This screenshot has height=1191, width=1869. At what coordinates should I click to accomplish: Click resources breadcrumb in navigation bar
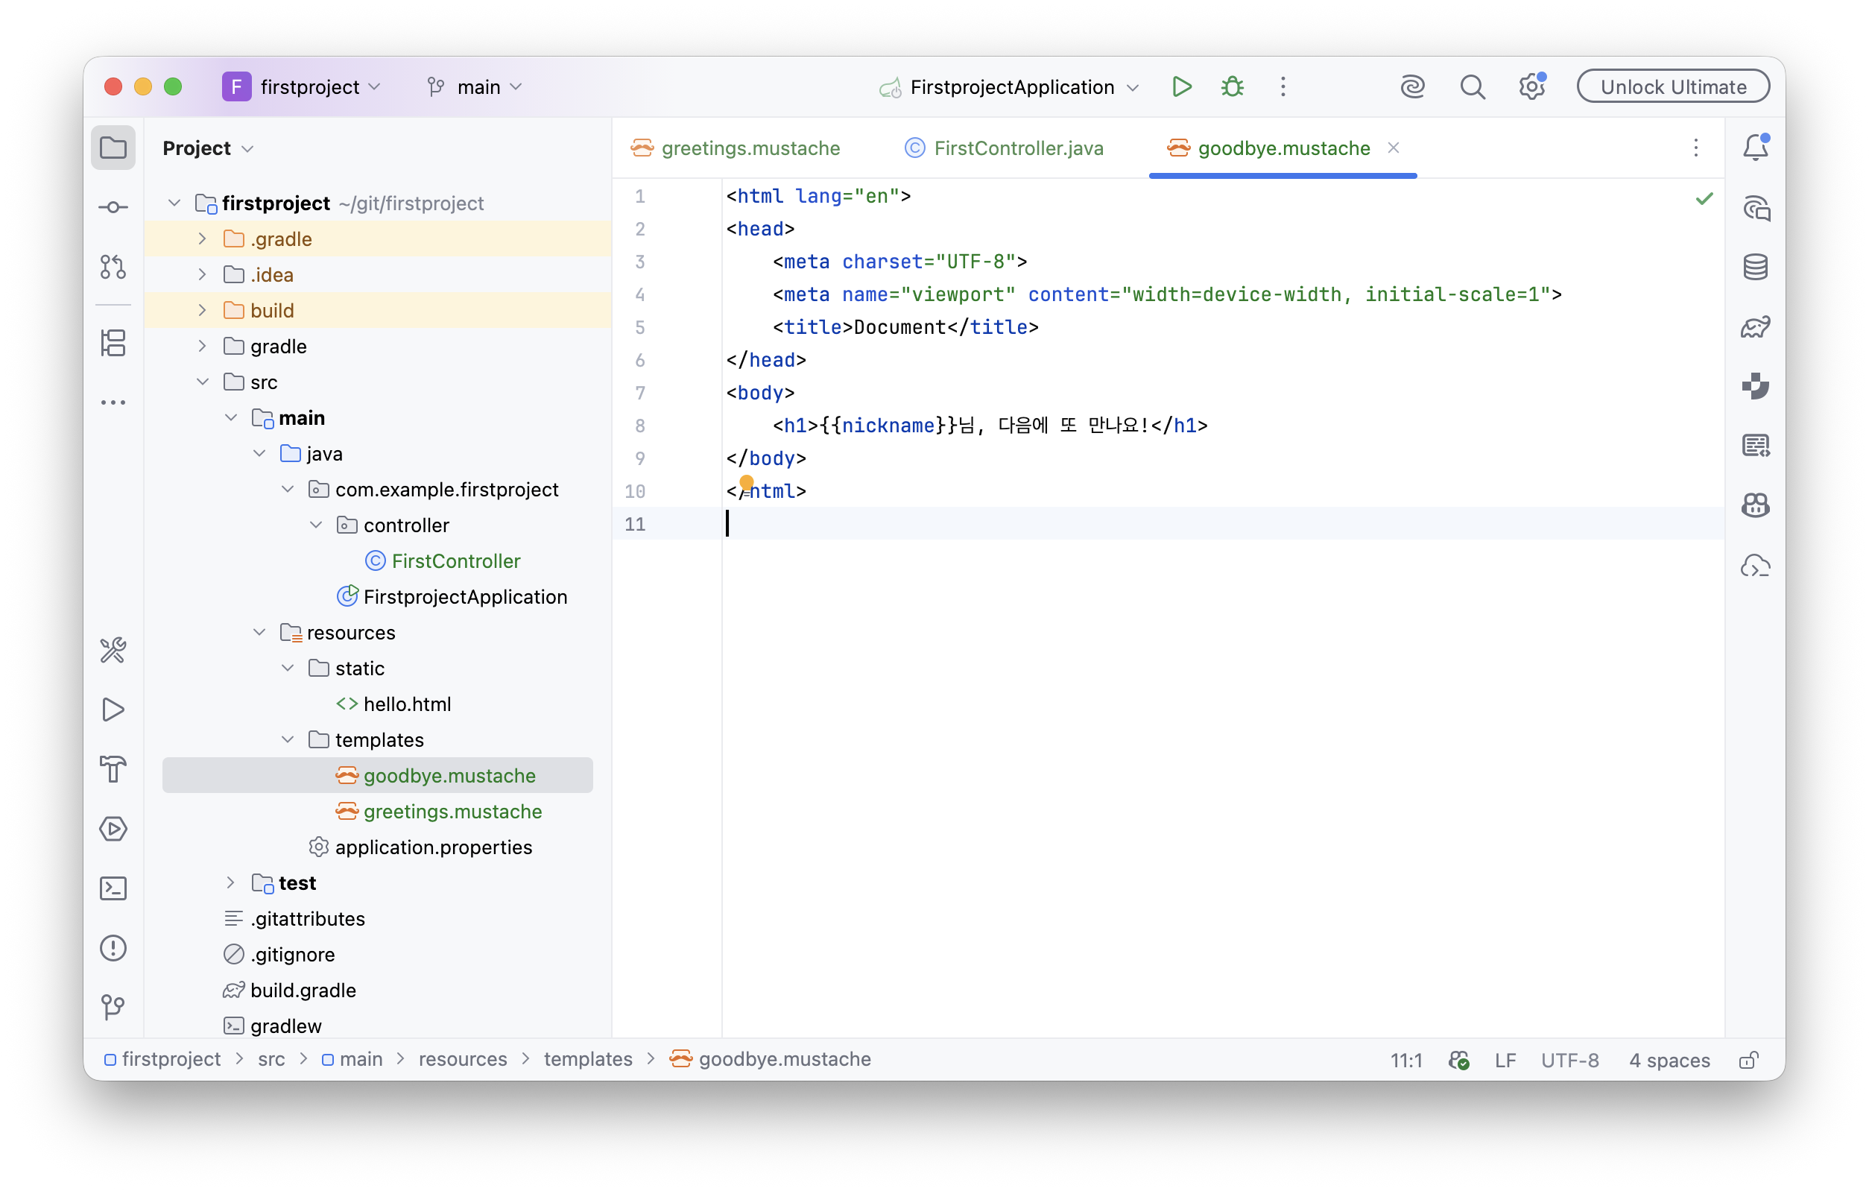463,1060
